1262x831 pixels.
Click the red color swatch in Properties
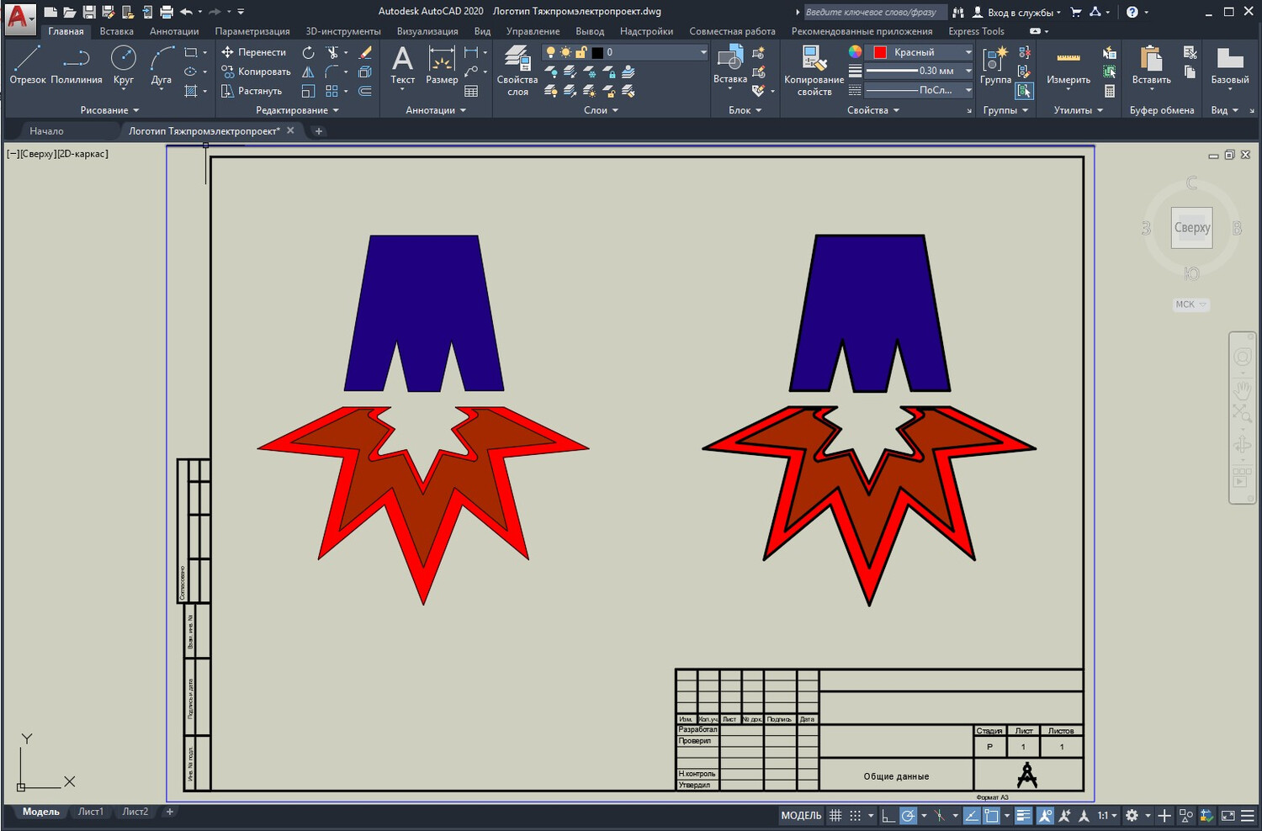880,52
